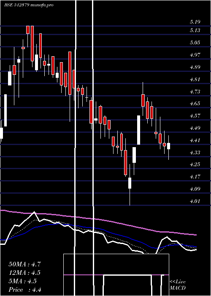Click the 4.41 price axis label
Viewport: 211px width, 296px height.
[x=195, y=140]
